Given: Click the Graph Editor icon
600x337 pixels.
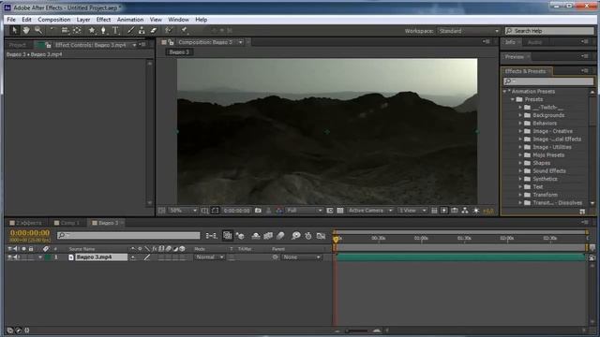Looking at the screenshot, I should click(x=321, y=236).
